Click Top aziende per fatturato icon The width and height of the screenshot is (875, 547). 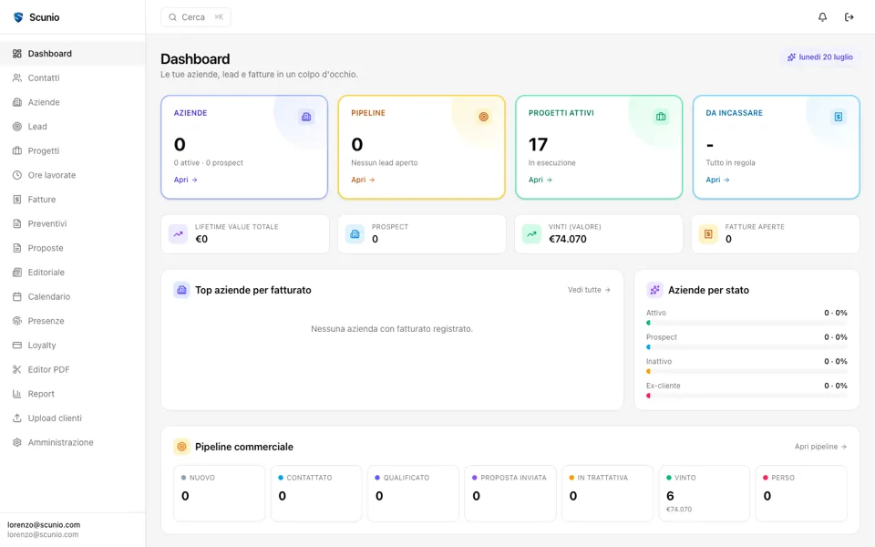coord(181,290)
